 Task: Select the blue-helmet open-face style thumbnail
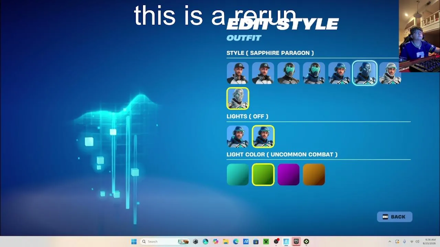point(339,73)
